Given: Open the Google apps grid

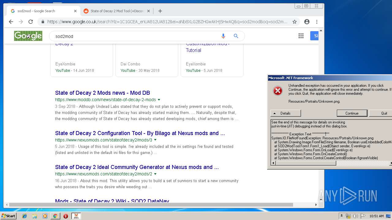Looking at the screenshot, I should point(301,36).
